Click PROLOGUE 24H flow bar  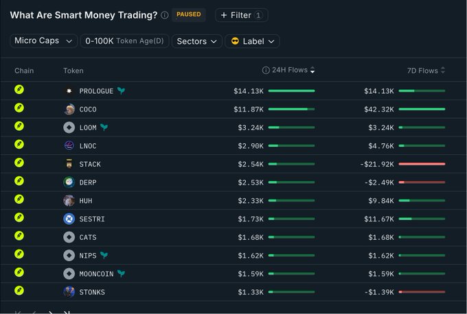point(292,91)
